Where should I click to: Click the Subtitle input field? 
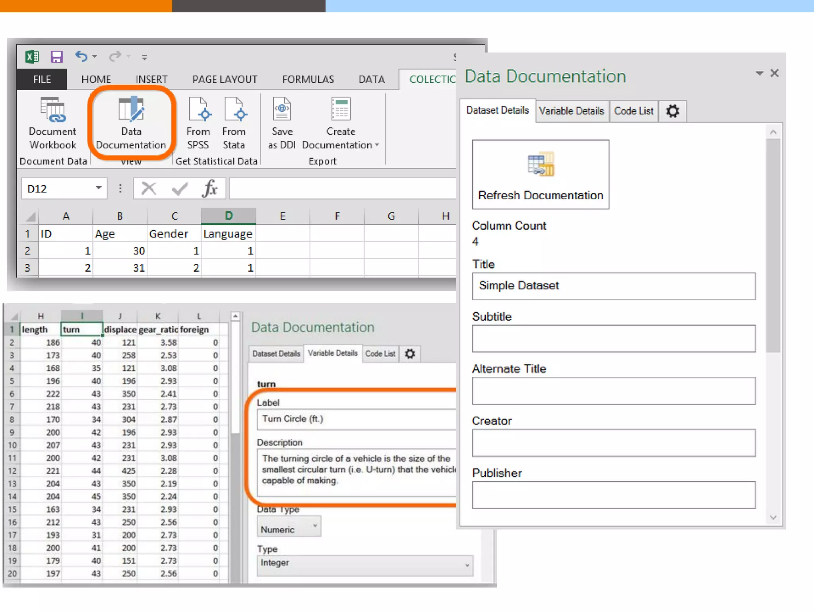tap(613, 339)
